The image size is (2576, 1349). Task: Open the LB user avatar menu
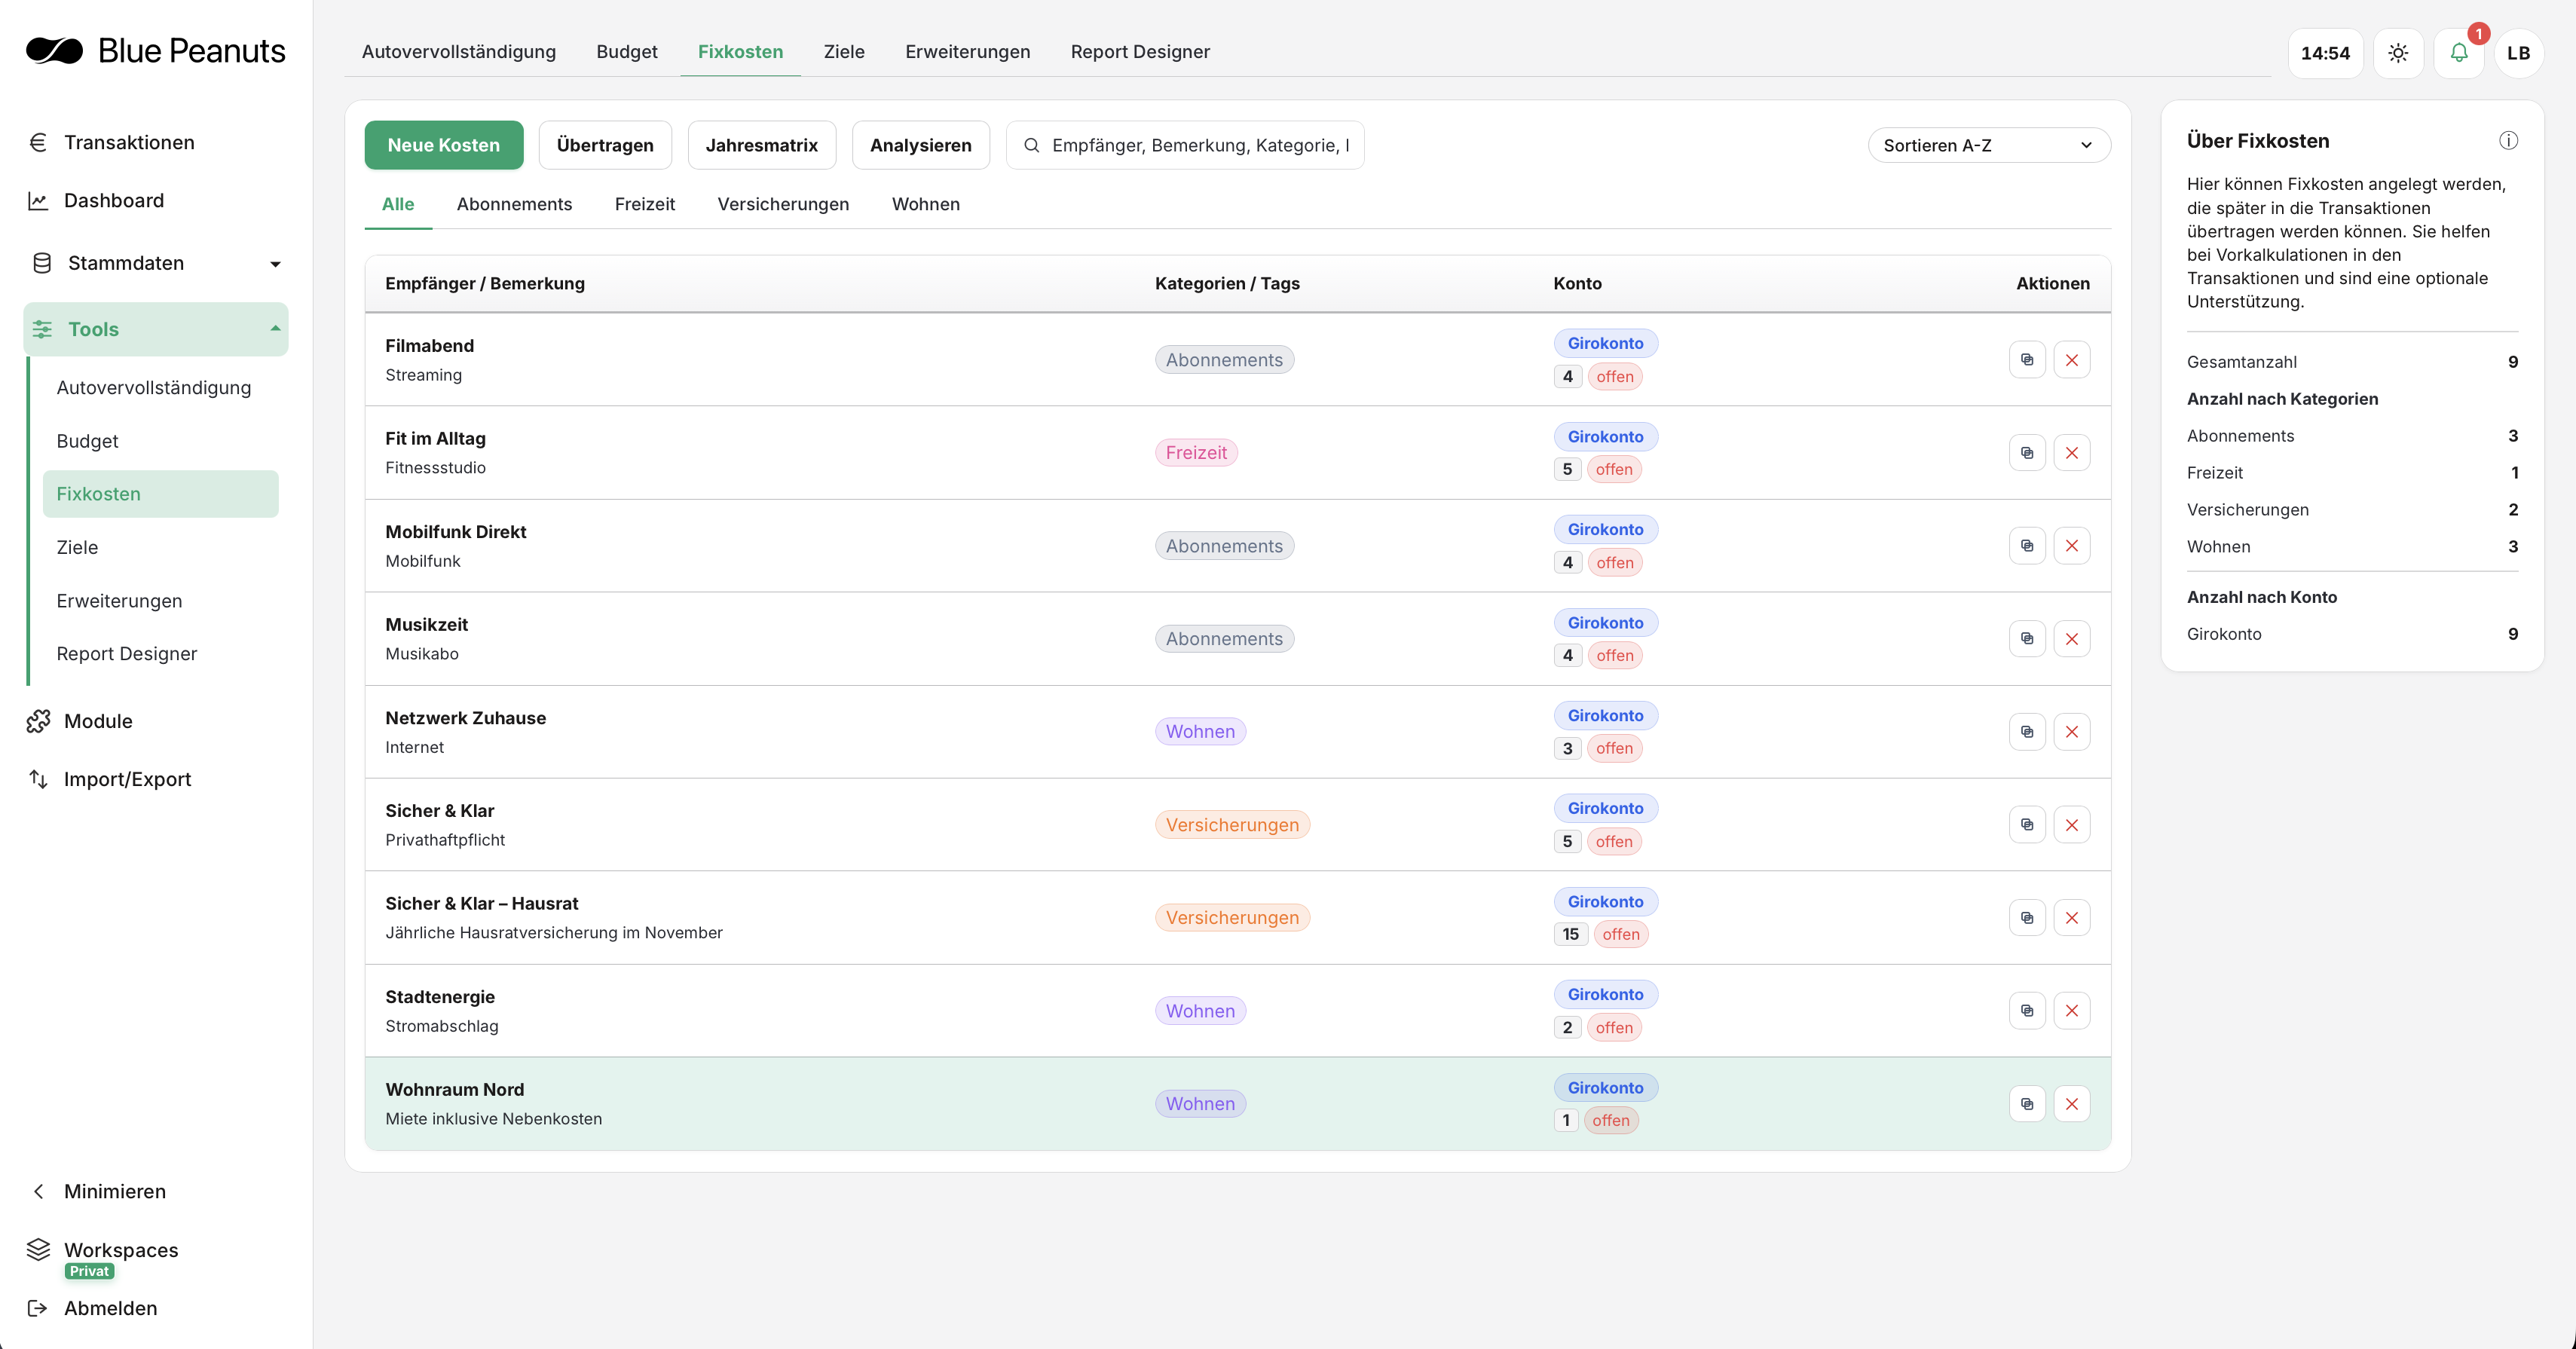point(2519,53)
